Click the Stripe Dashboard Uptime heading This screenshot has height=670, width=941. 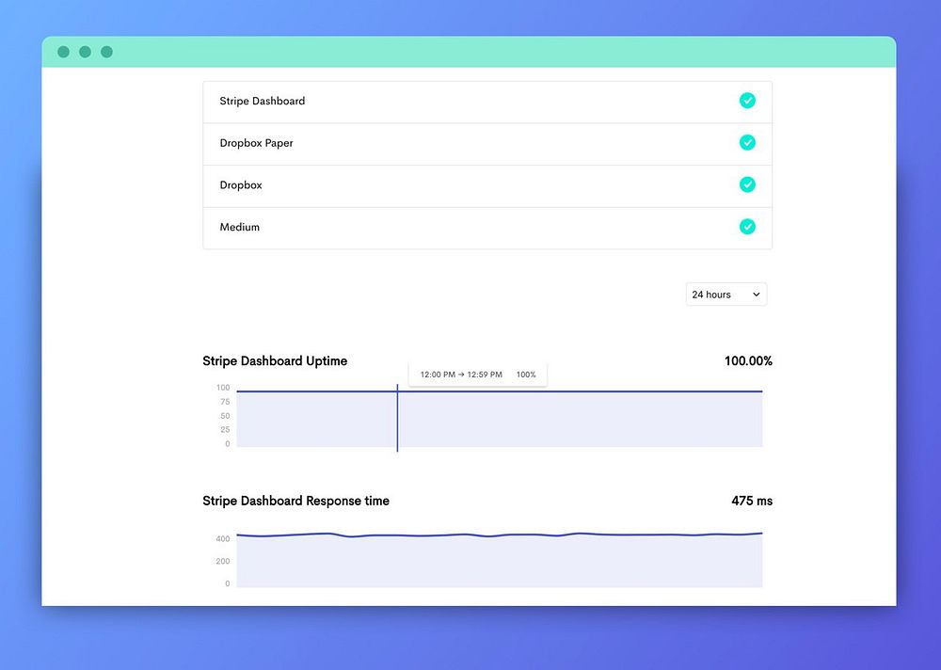click(x=275, y=360)
